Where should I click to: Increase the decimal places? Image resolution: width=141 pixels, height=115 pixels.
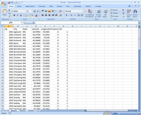click(x=79, y=15)
